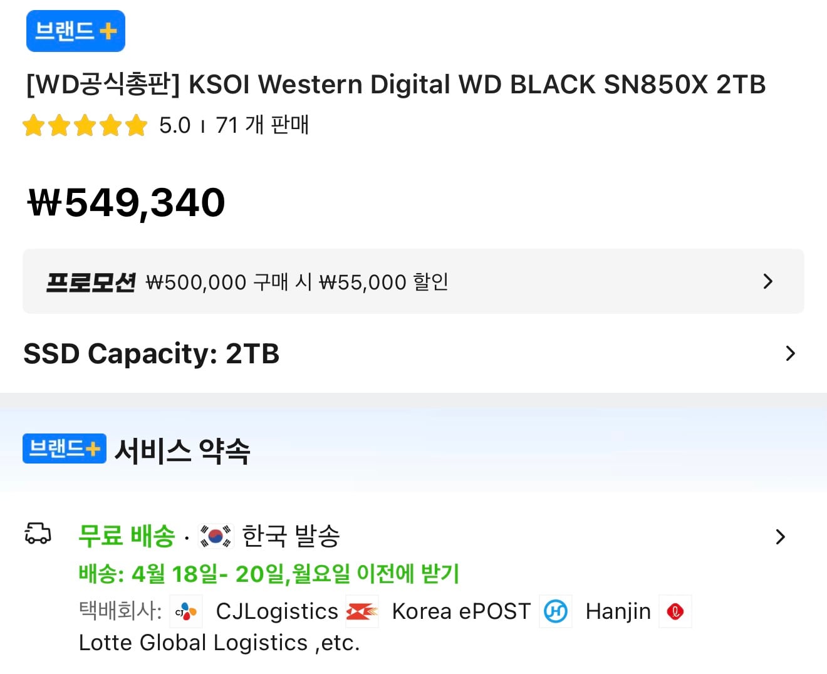The height and width of the screenshot is (674, 827).
Task: Tap the 71 개 판매 sales count
Action: (262, 125)
